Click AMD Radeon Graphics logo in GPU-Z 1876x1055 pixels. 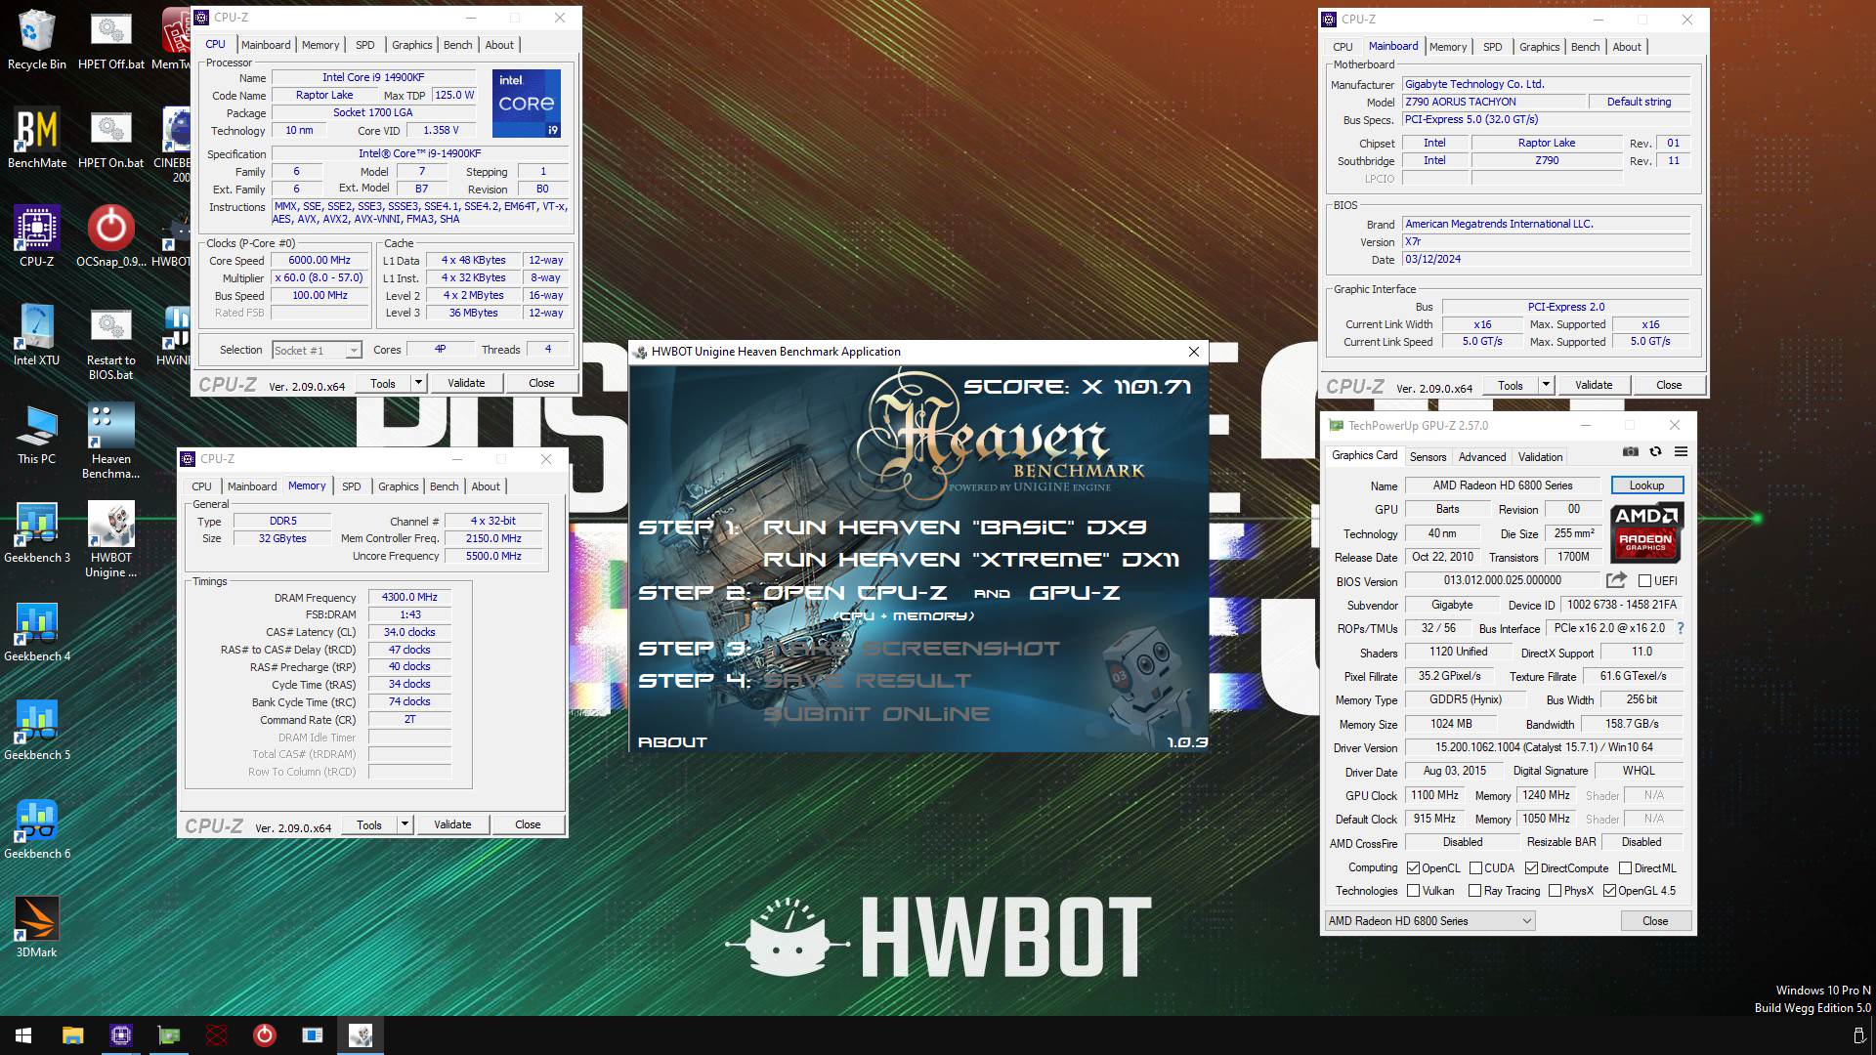(x=1646, y=532)
